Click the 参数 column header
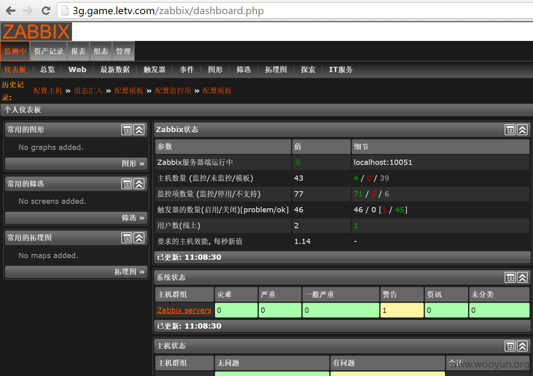This screenshot has width=533, height=376. (223, 147)
